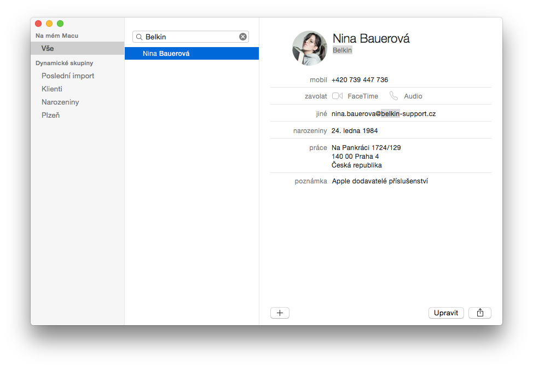This screenshot has width=533, height=369.
Task: Click the Na Pankráci work address
Action: (x=366, y=157)
